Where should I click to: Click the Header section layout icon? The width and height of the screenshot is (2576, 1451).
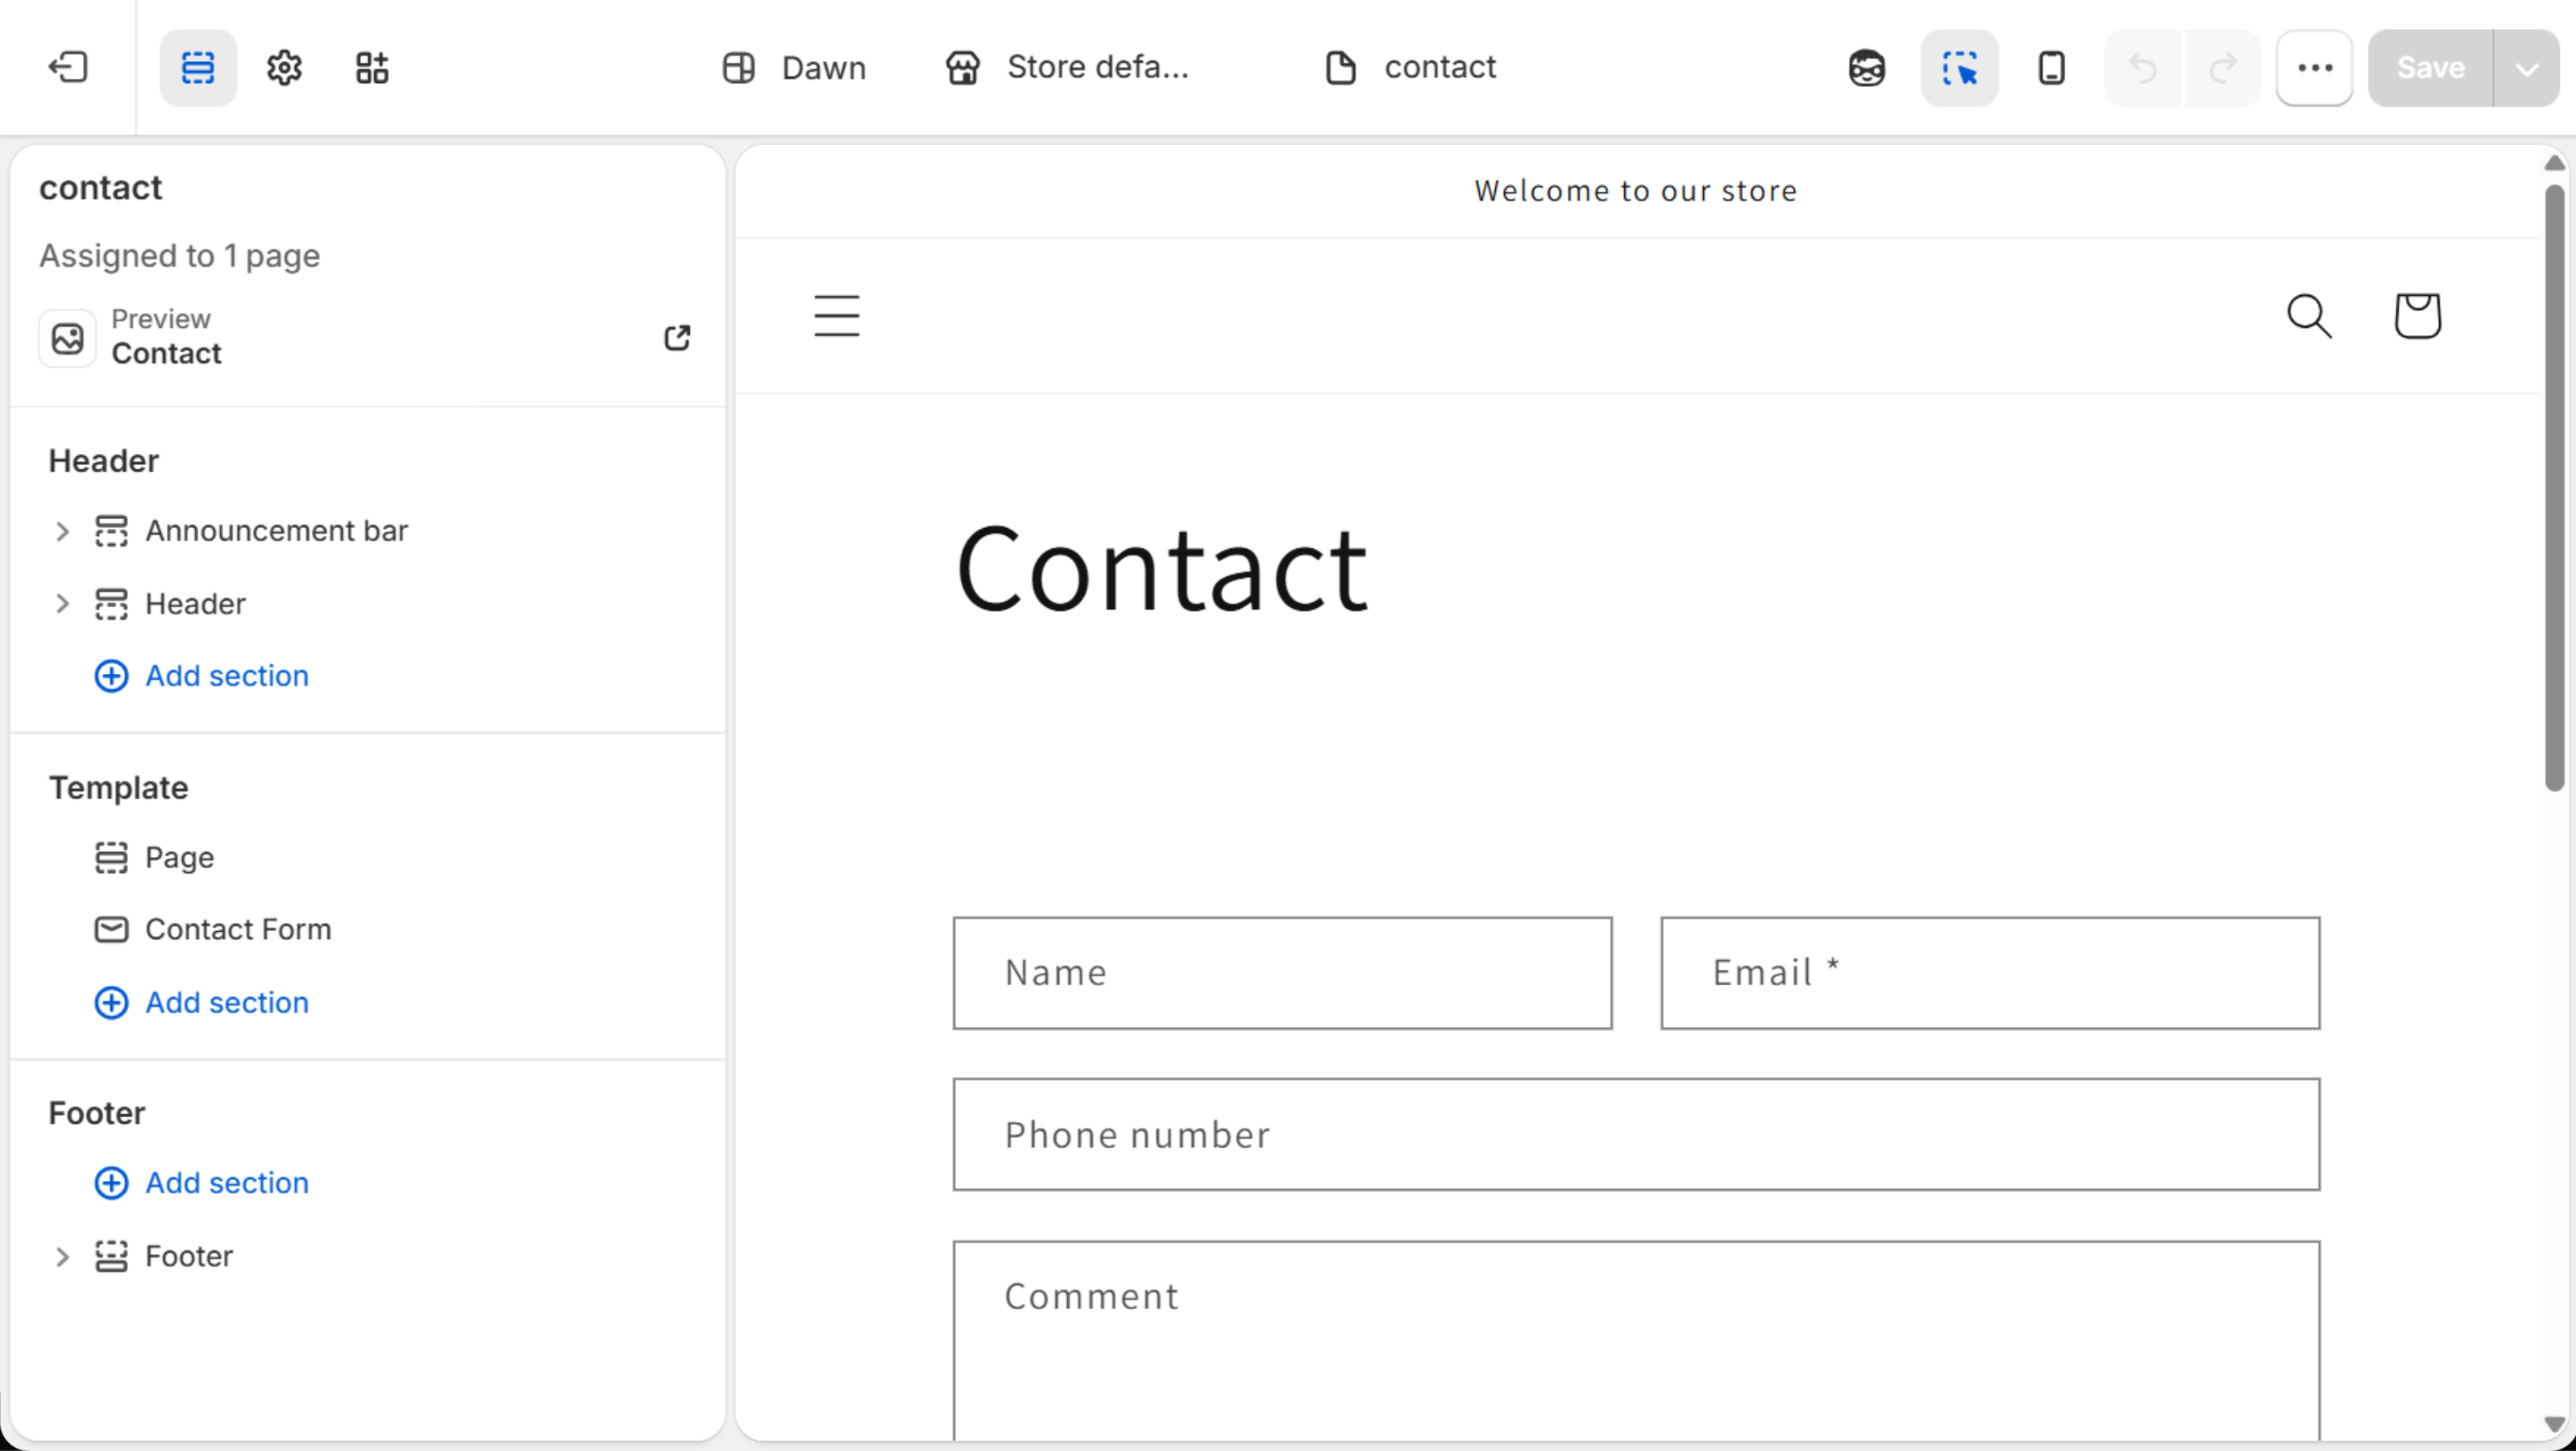coord(111,604)
